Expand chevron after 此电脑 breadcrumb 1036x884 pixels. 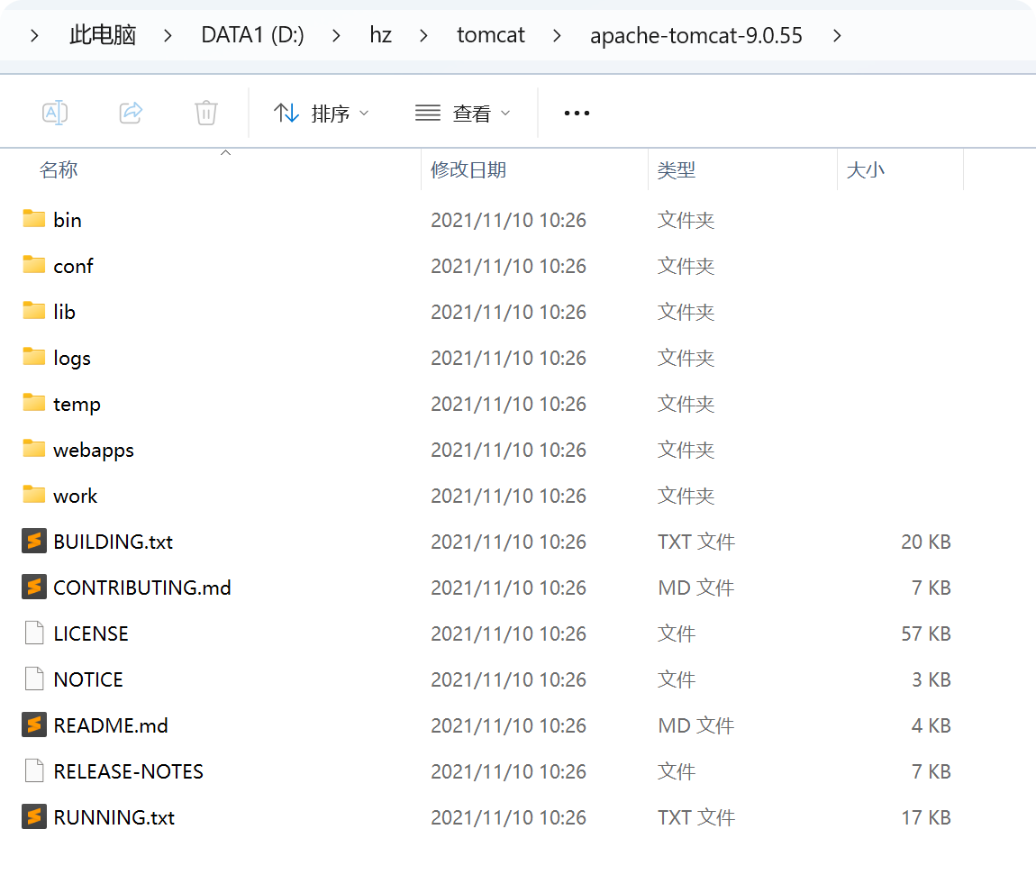coord(168,36)
